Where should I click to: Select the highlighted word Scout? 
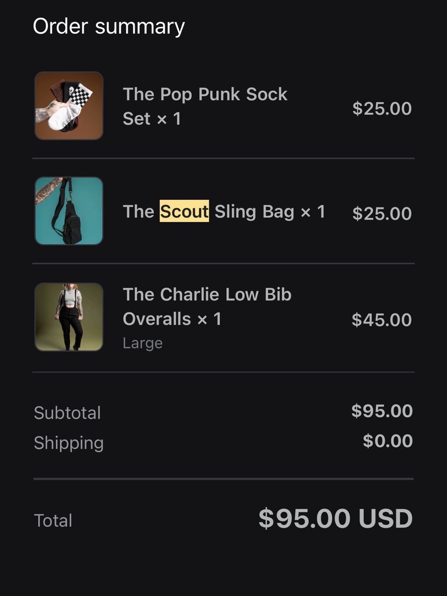(184, 211)
